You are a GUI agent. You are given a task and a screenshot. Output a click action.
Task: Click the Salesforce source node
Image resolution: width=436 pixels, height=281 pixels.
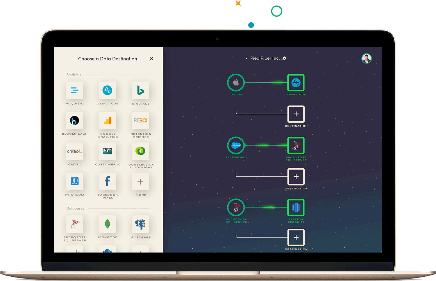[x=236, y=145]
